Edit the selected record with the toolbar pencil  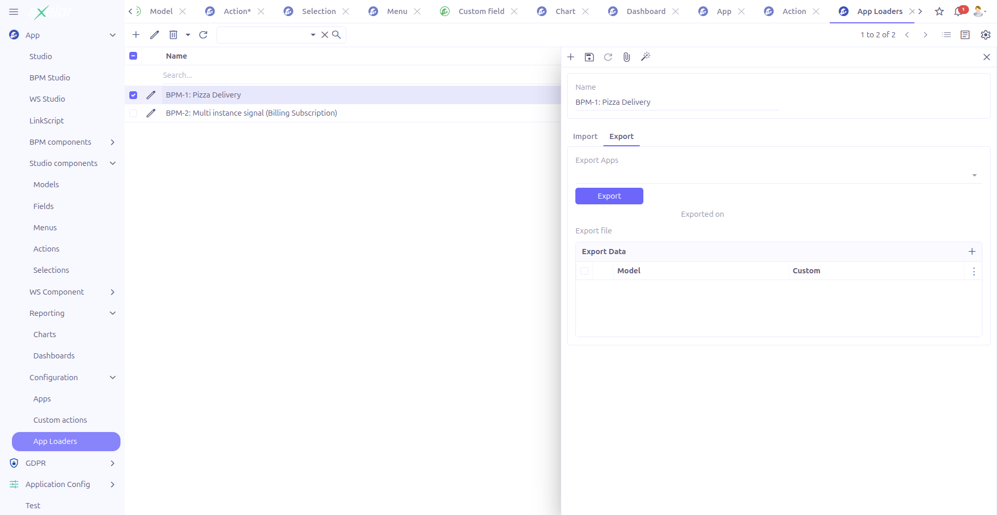(155, 35)
